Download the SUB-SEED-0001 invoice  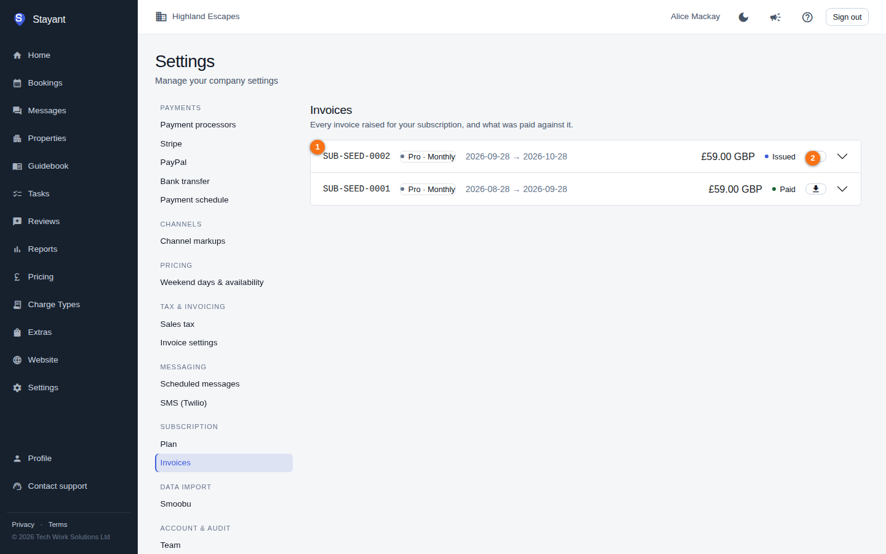[x=816, y=189]
